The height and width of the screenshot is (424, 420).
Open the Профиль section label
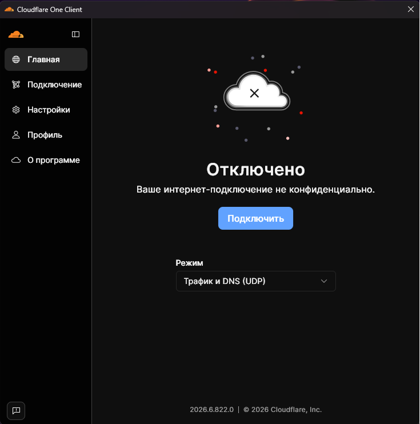click(45, 135)
